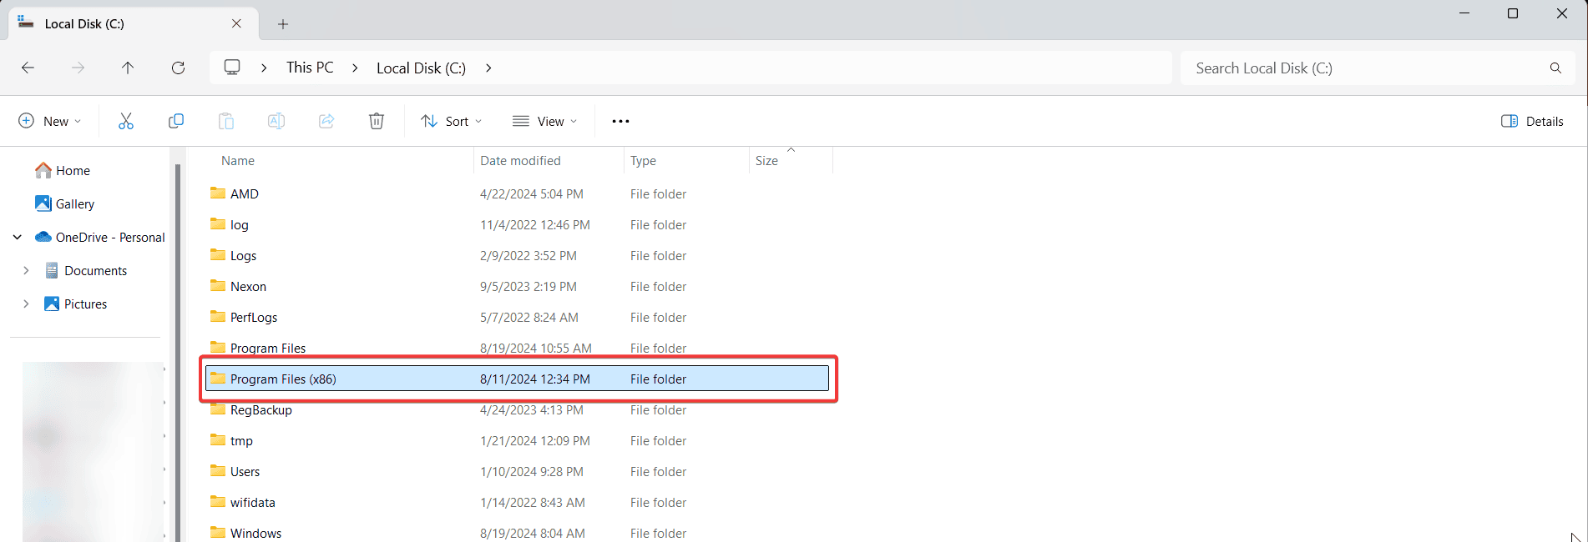Image resolution: width=1588 pixels, height=542 pixels.
Task: Select the Windows folder
Action: [255, 533]
